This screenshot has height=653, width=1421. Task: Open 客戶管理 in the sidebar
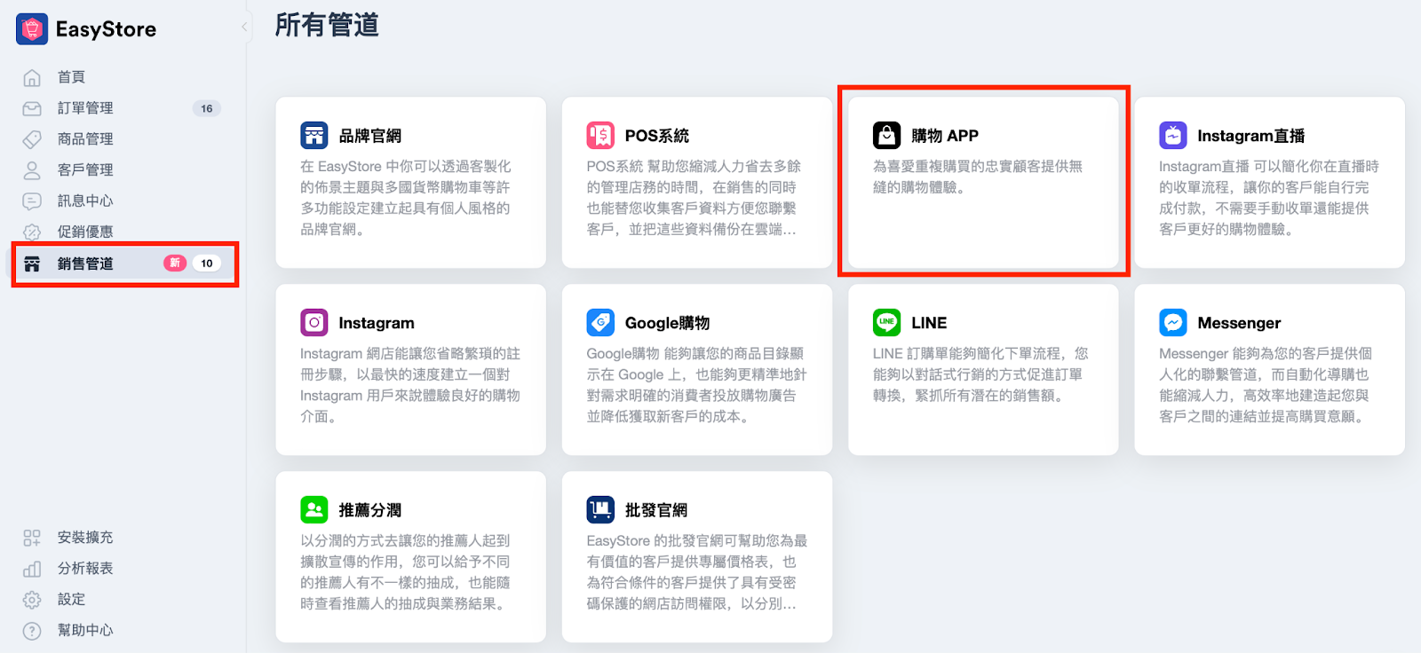[85, 169]
